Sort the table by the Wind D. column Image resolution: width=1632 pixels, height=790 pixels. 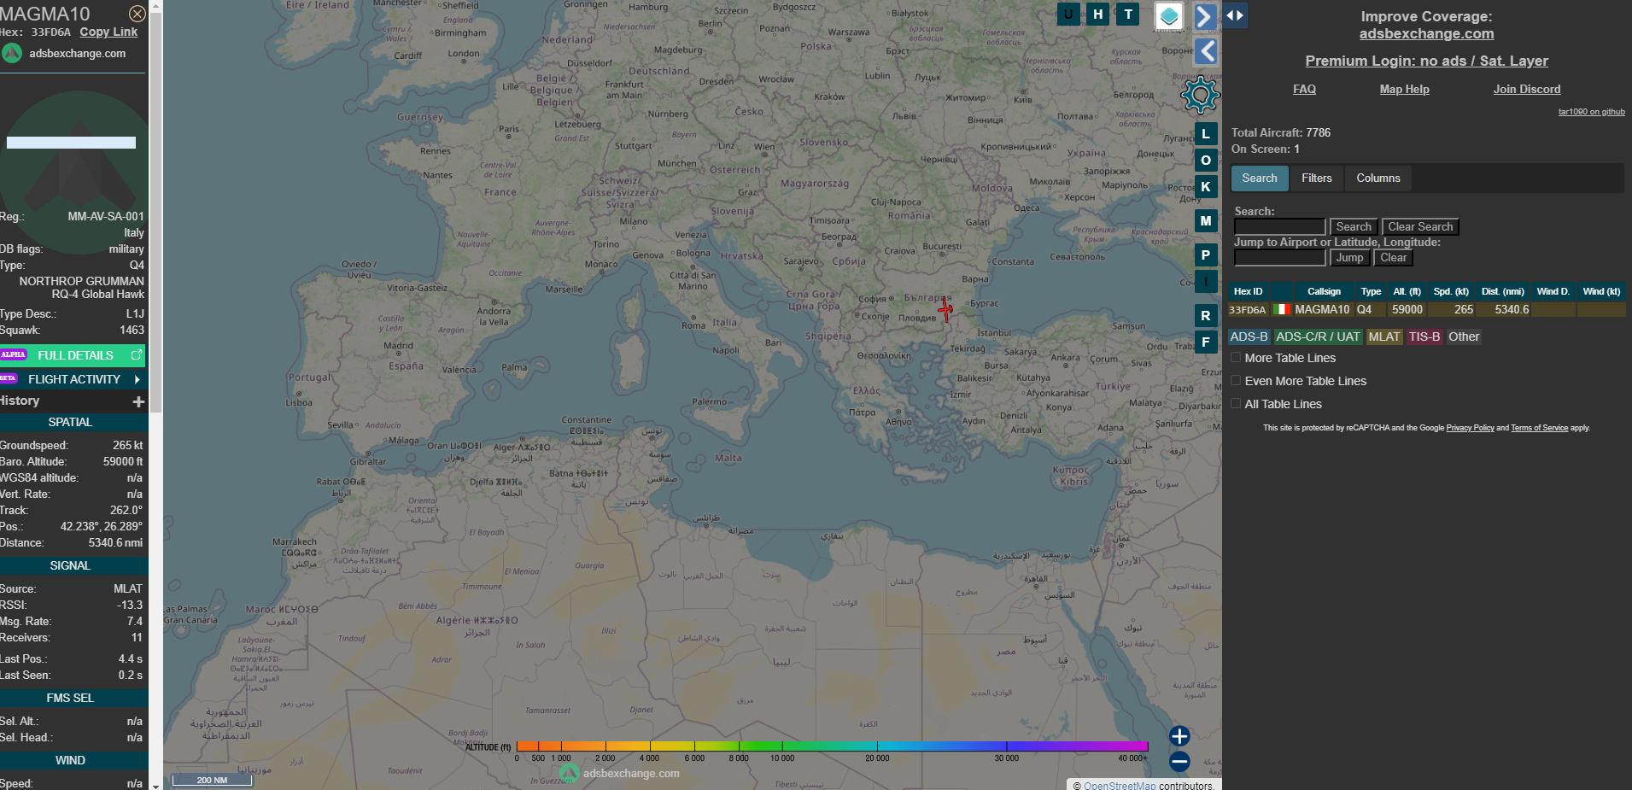[x=1553, y=291]
